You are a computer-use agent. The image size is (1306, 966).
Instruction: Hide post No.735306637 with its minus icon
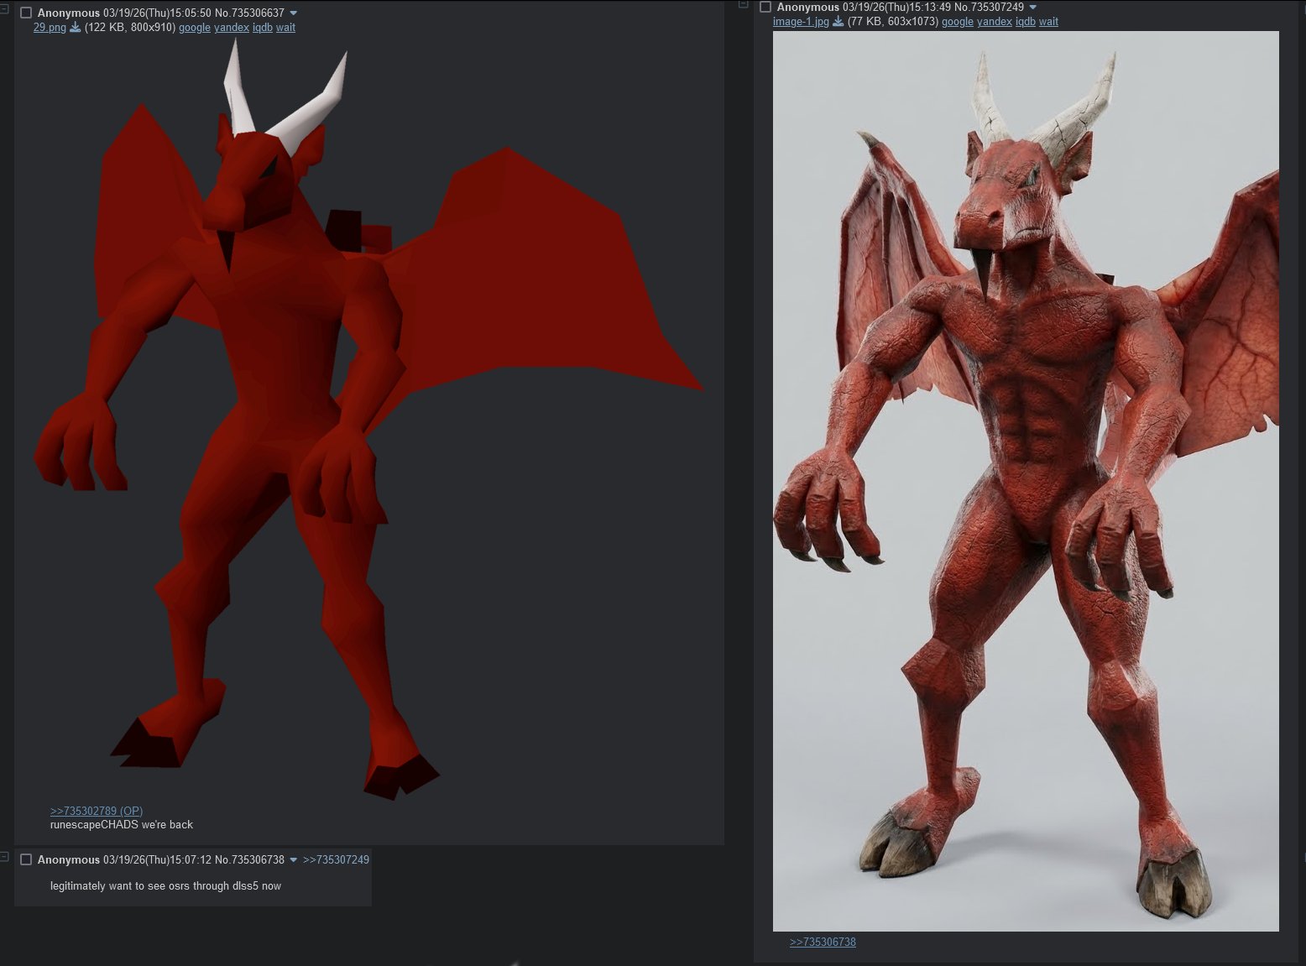click(x=4, y=10)
